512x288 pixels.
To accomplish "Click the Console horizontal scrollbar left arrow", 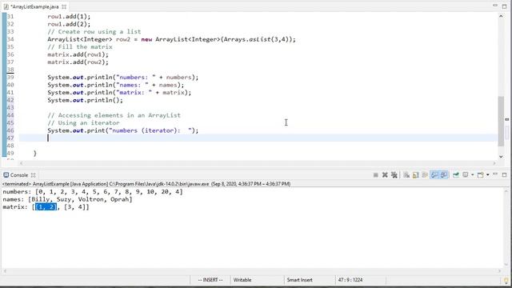I will coord(5,270).
